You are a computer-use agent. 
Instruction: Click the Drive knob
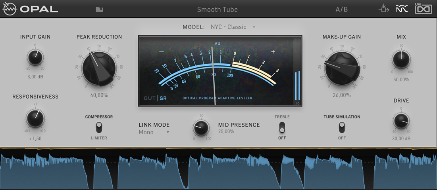[x=401, y=121]
